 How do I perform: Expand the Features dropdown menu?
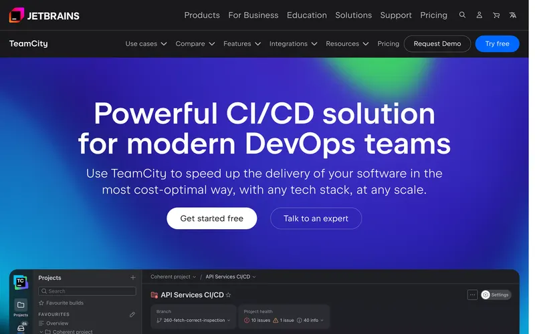[x=242, y=43]
